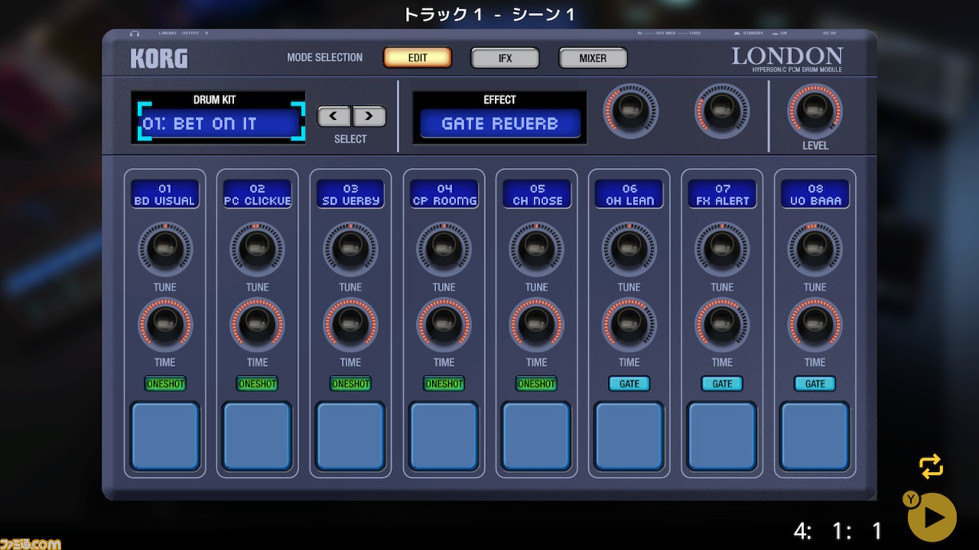
Task: Click the master LEVEL knob
Action: [x=815, y=111]
